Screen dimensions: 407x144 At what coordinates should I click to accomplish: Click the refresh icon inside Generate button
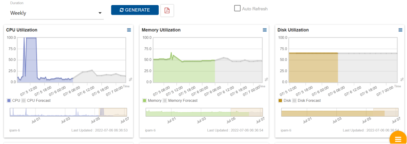121,10
